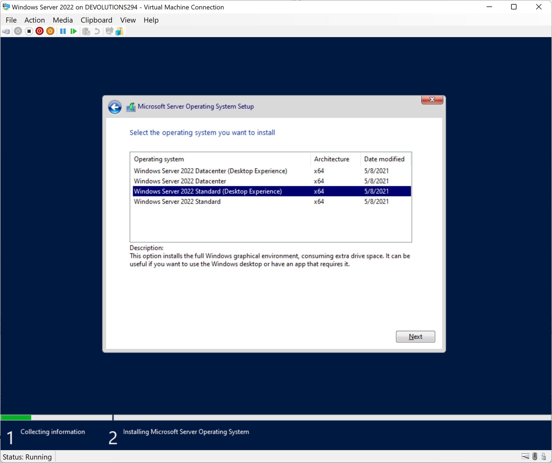Open the Help menu
This screenshot has width=552, height=463.
point(151,20)
